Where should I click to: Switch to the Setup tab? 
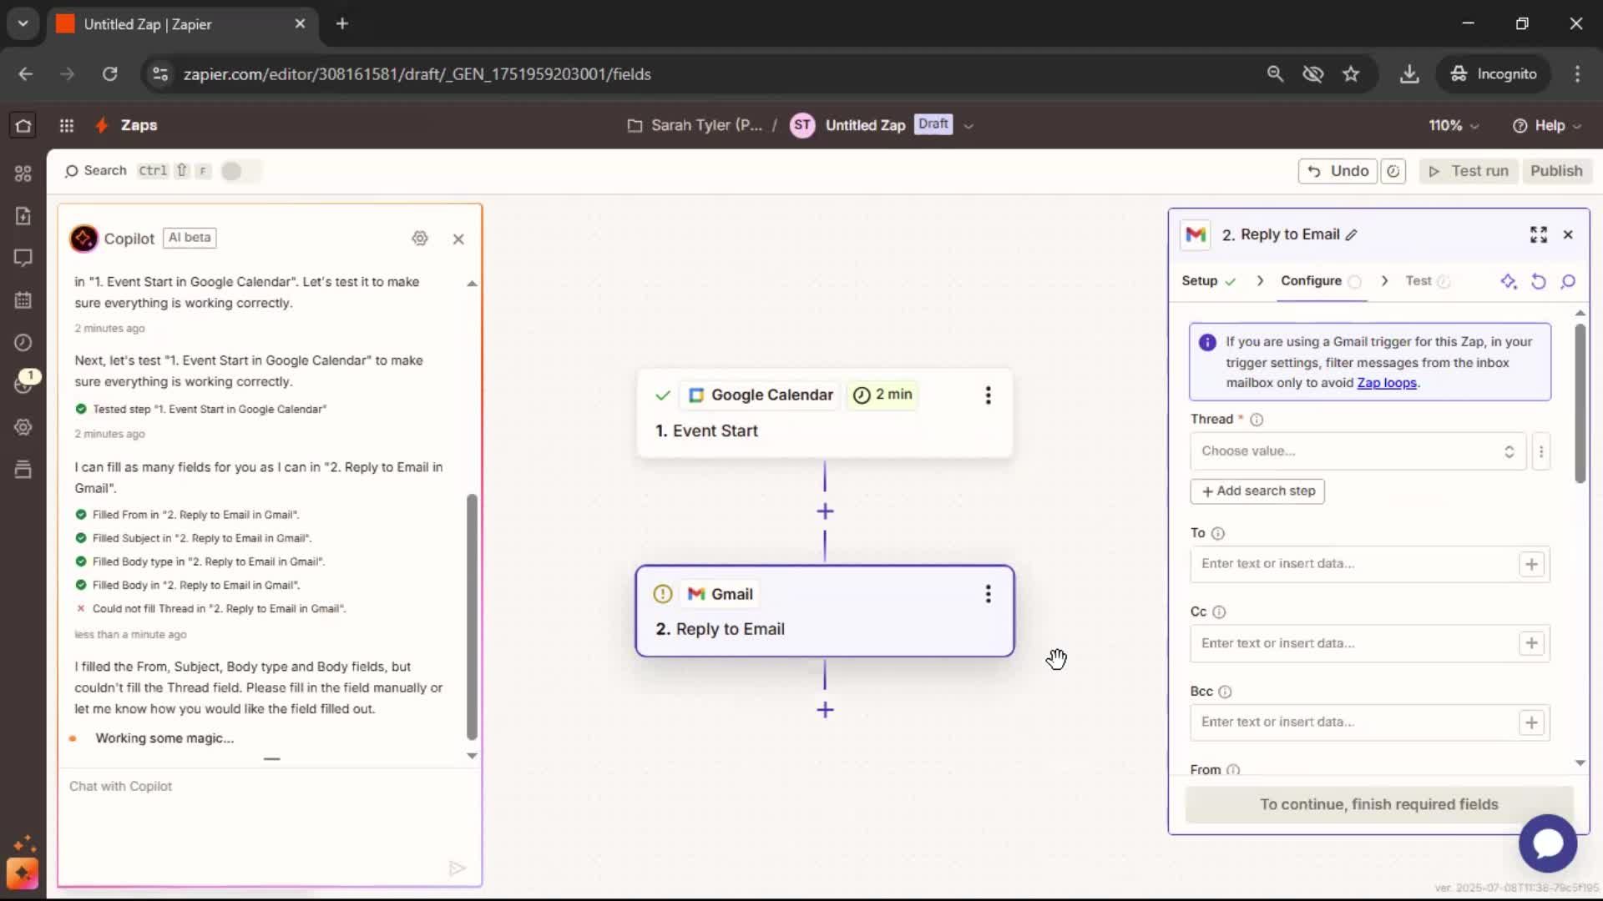1208,281
